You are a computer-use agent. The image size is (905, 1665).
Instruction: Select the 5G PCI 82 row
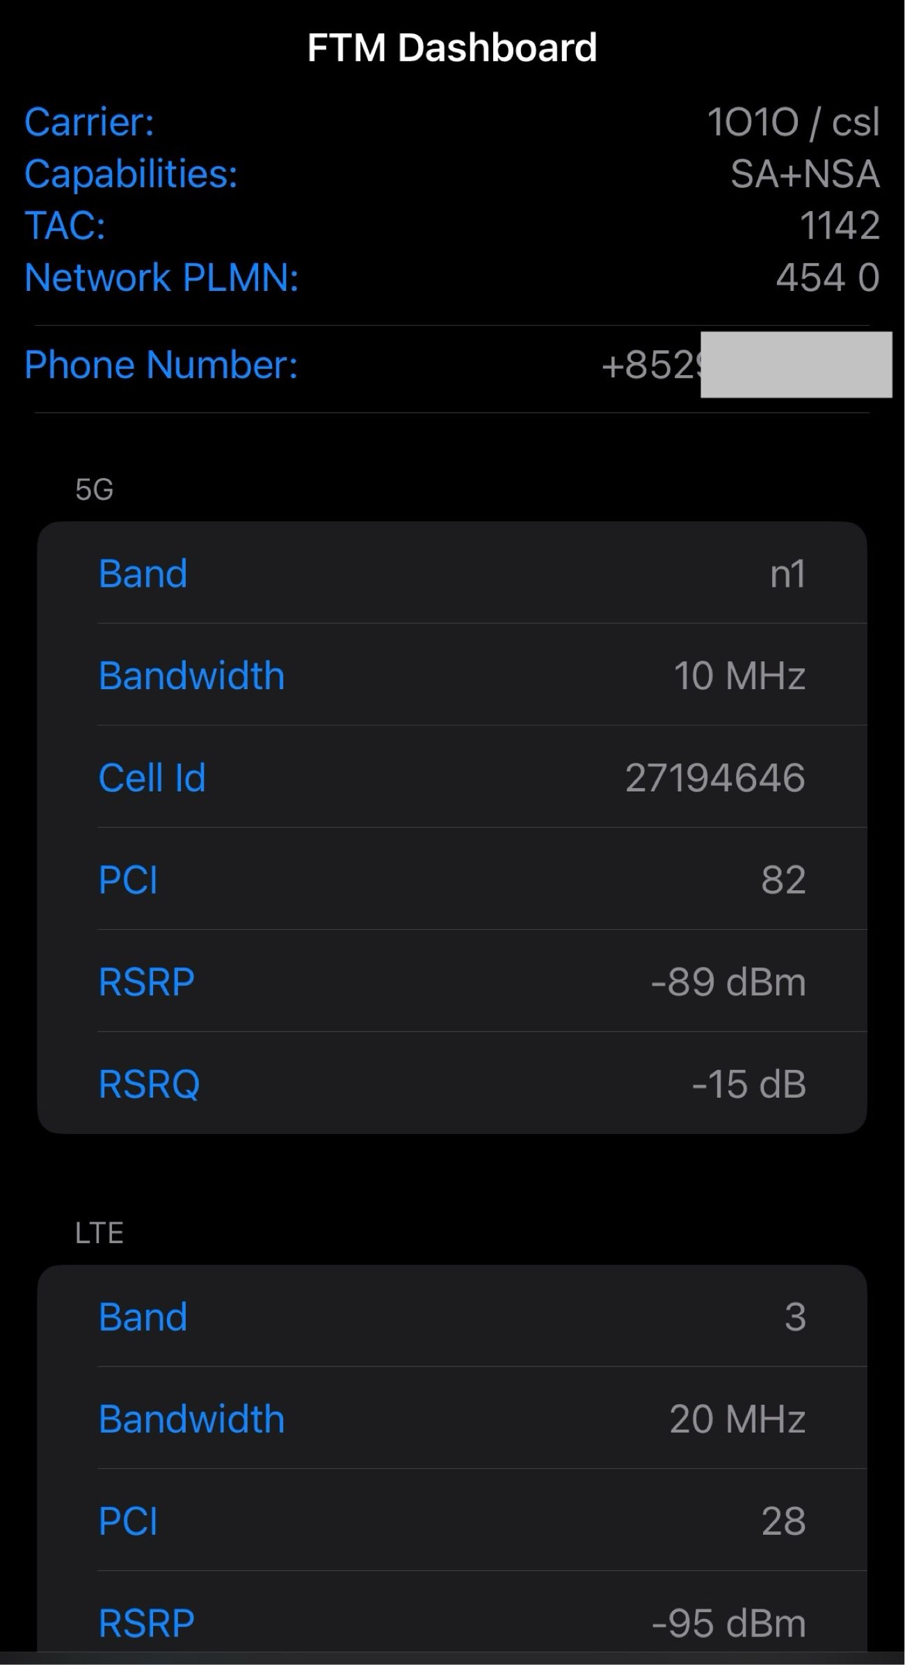452,878
